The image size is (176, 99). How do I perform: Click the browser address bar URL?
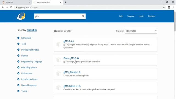pyautogui.click(x=28, y=7)
